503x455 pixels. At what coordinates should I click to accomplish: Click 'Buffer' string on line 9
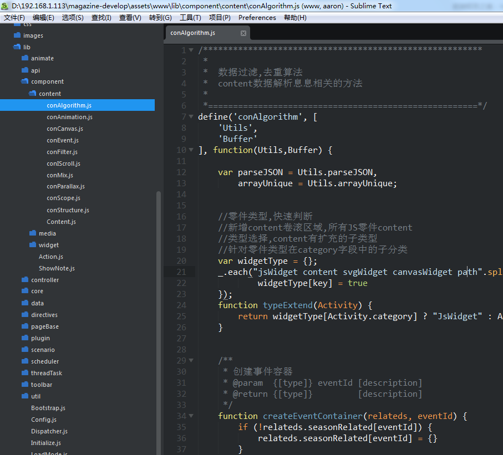[238, 139]
